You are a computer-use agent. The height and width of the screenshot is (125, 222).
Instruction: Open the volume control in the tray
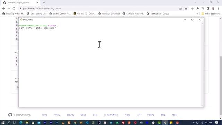202,123
